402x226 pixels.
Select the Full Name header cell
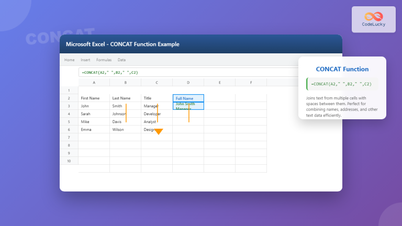pyautogui.click(x=188, y=98)
